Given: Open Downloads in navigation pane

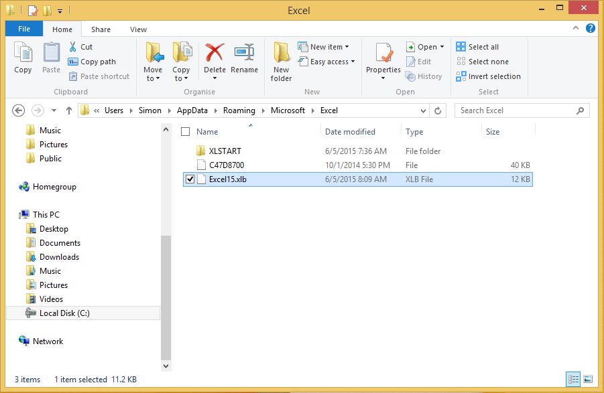Looking at the screenshot, I should pos(52,257).
